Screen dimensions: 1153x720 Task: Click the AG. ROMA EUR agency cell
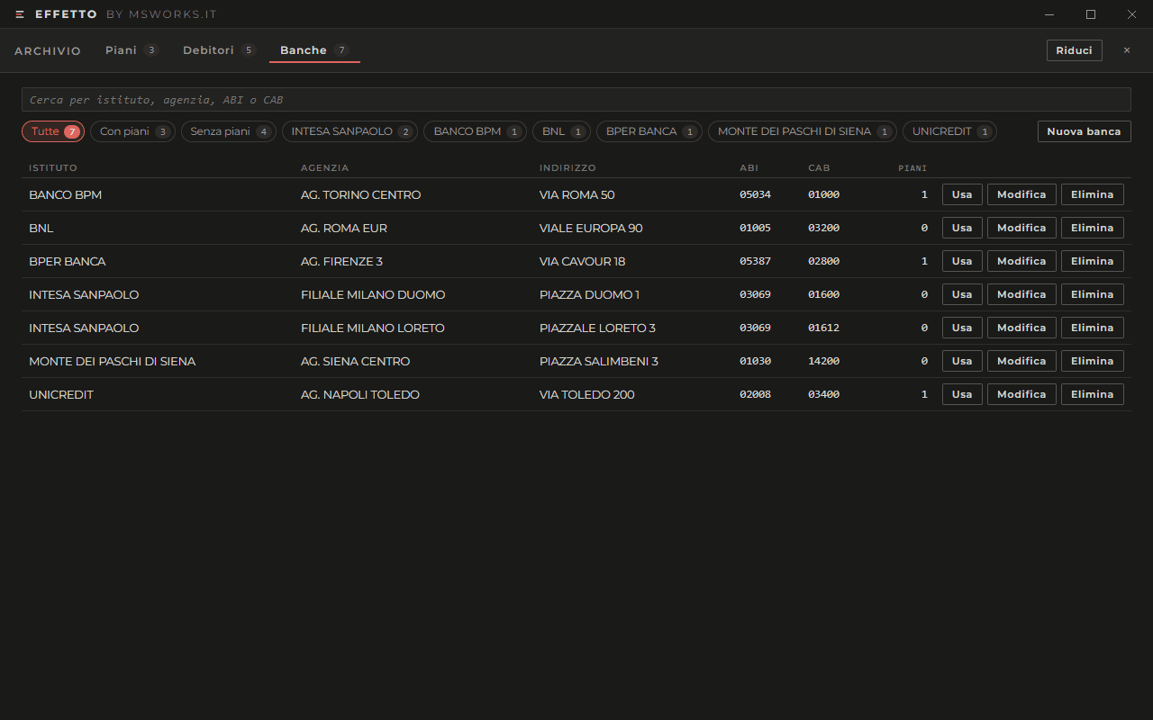pyautogui.click(x=344, y=228)
